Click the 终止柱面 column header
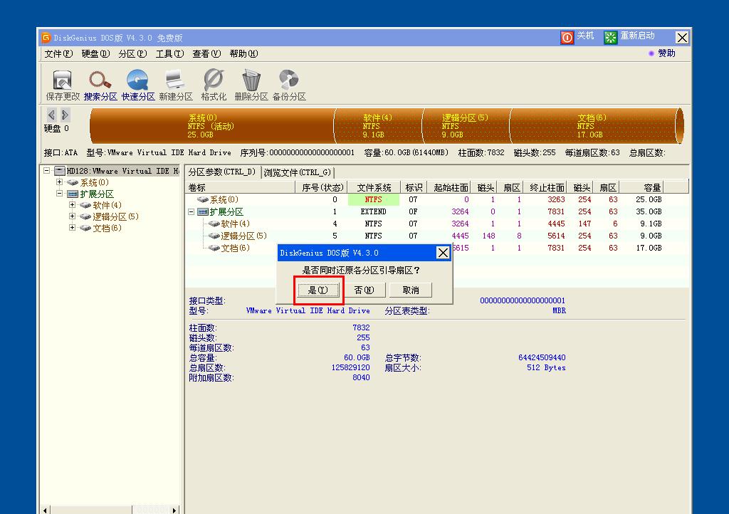This screenshot has width=729, height=514. tap(545, 187)
